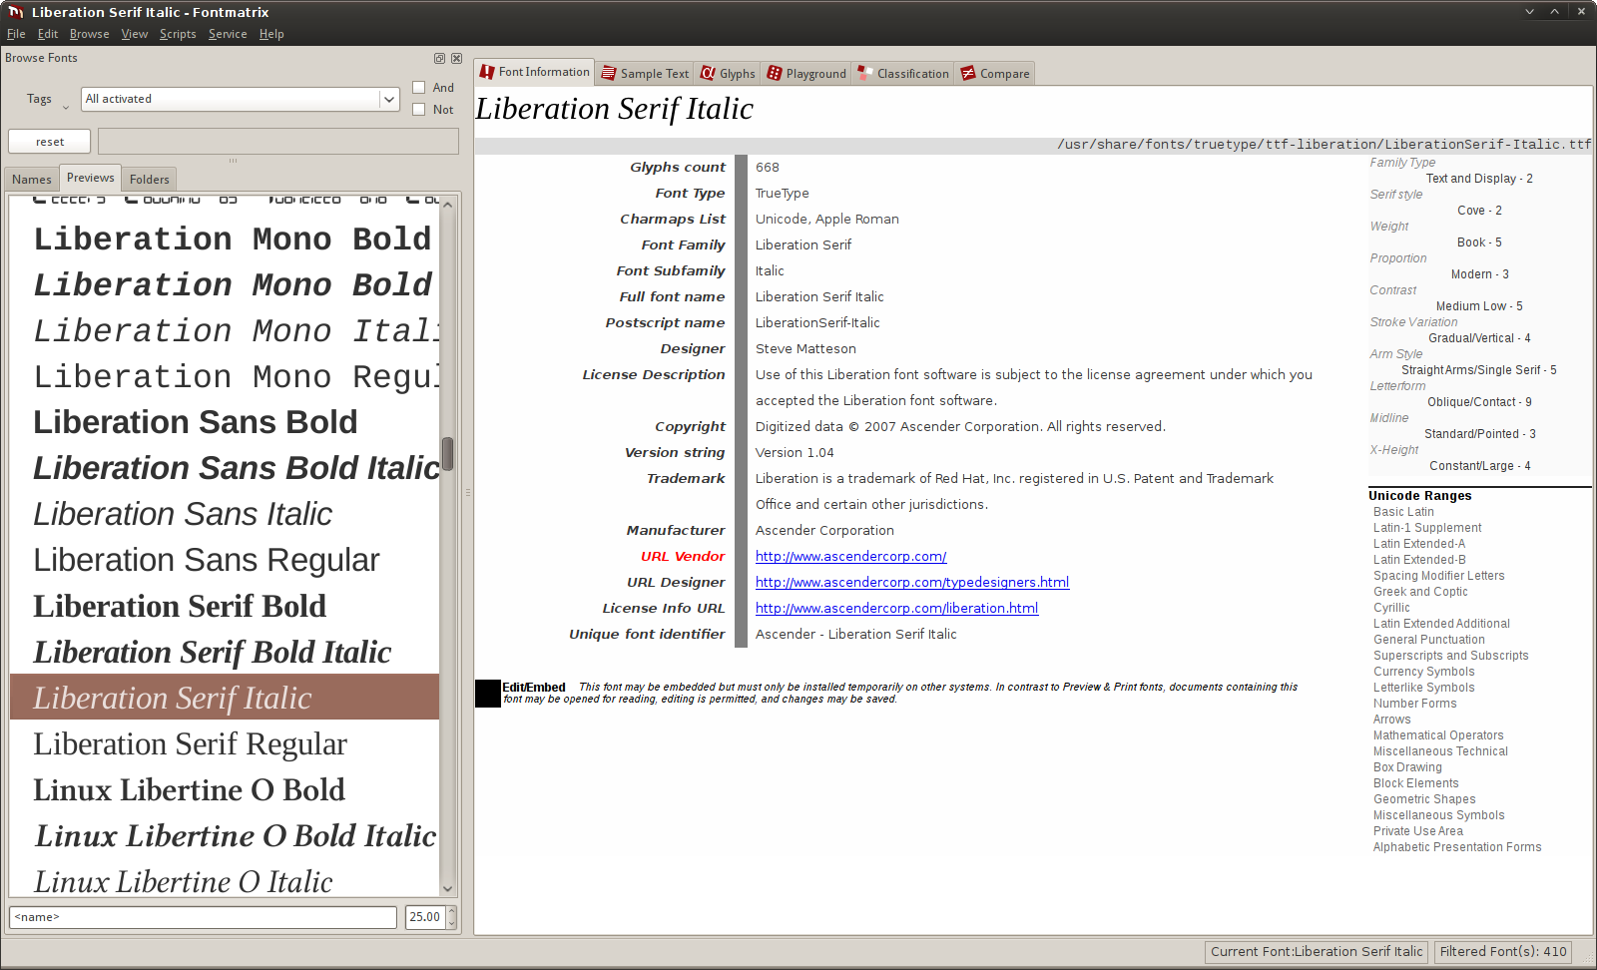Open the ascendercorp.com vendor link
1597x970 pixels.
[850, 556]
